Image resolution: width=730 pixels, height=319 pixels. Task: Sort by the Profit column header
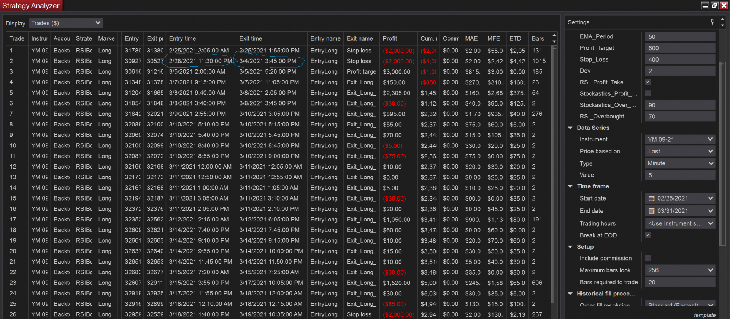coord(398,38)
